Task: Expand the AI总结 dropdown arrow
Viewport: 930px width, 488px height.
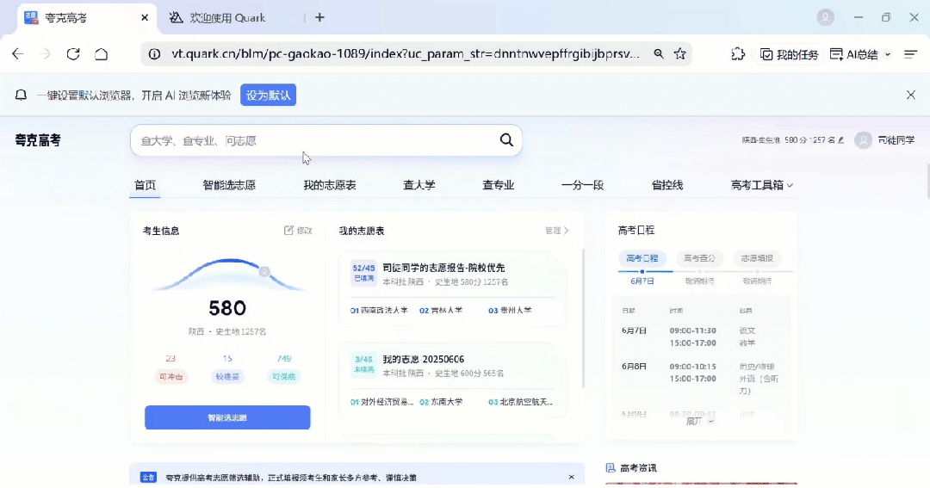Action: tap(888, 54)
